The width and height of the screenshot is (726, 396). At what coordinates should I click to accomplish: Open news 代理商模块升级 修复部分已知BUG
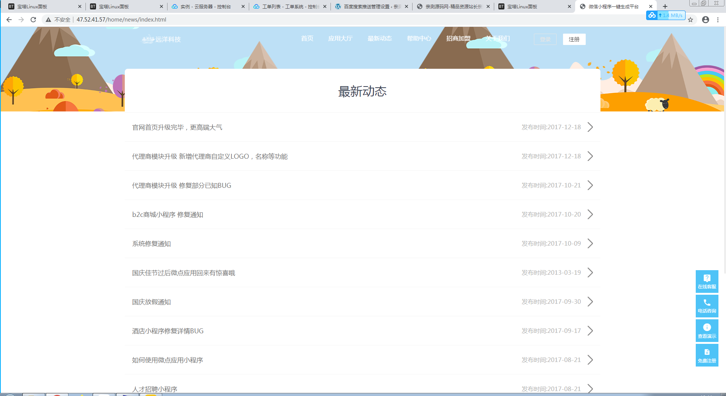181,186
